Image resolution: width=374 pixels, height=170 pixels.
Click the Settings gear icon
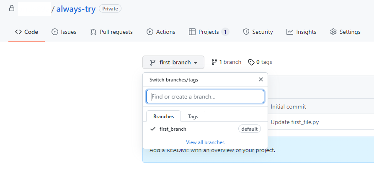(x=333, y=32)
